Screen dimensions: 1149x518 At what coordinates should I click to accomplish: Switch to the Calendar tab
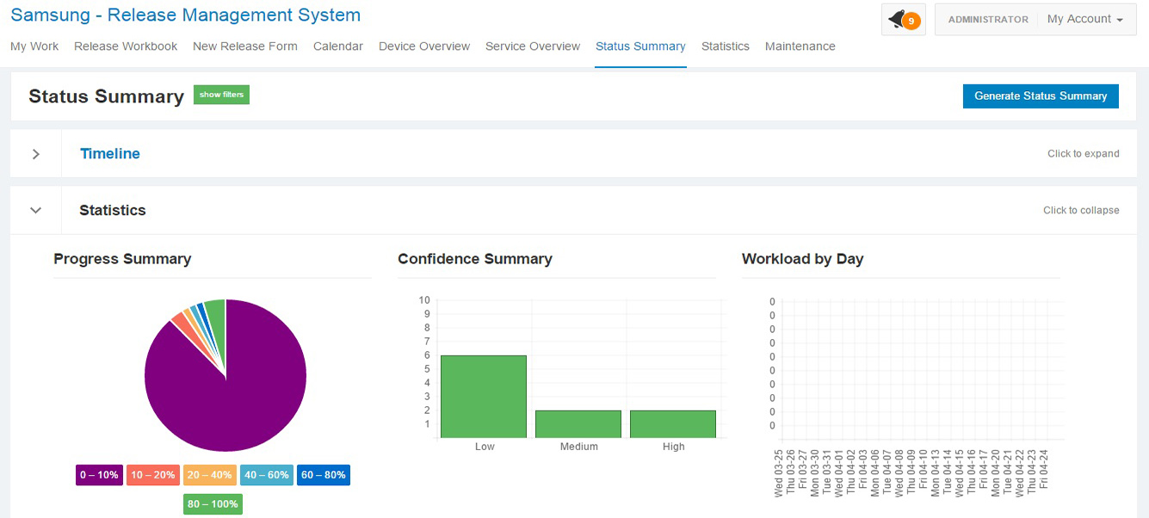click(x=338, y=46)
